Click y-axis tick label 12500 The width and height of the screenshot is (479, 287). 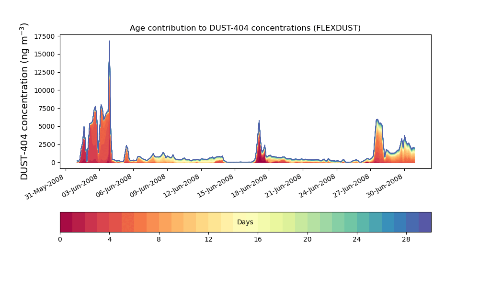click(x=45, y=73)
